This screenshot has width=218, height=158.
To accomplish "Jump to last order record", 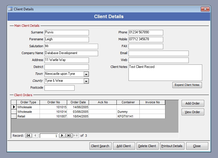I will click(69, 136).
